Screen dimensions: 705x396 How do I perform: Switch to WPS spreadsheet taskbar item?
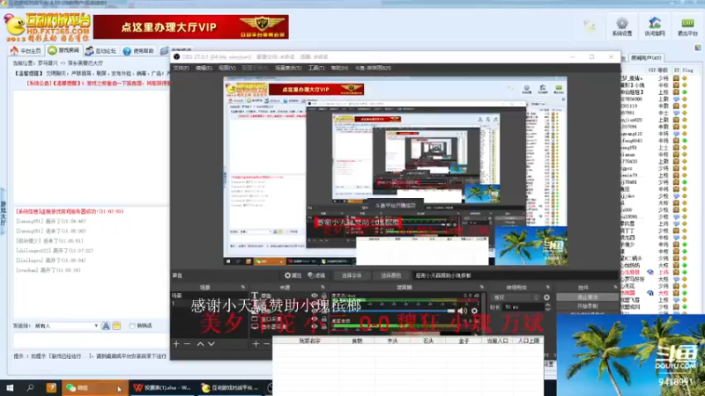(x=163, y=387)
